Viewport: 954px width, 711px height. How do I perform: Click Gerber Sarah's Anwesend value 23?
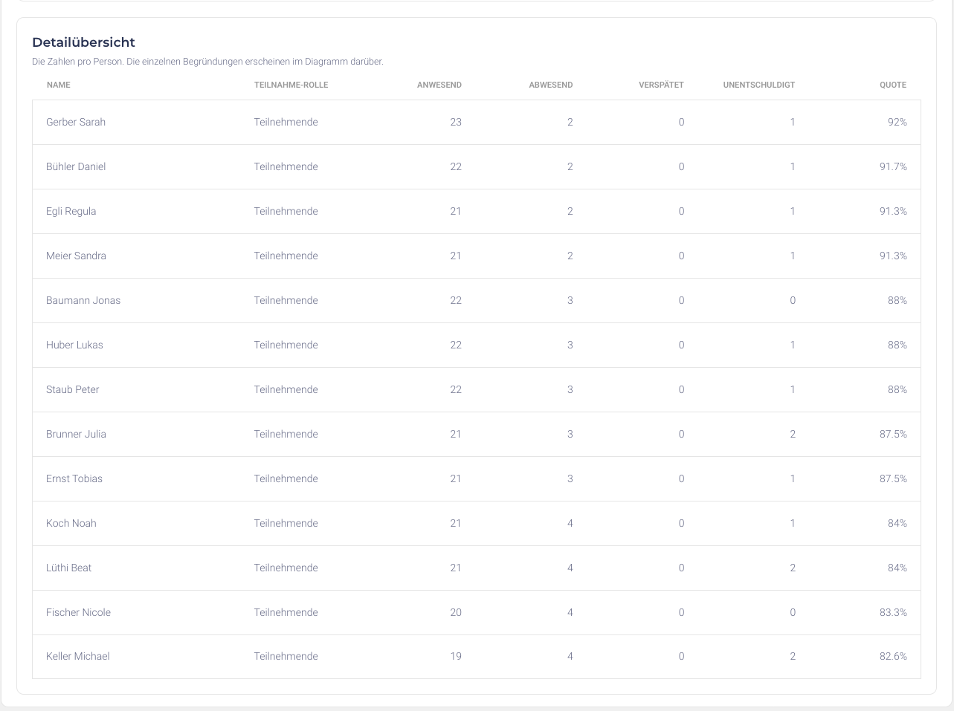pos(456,122)
